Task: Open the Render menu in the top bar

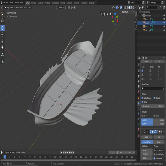Action: 12,2
